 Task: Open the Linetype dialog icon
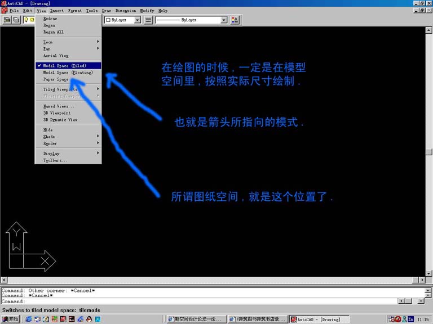point(148,20)
